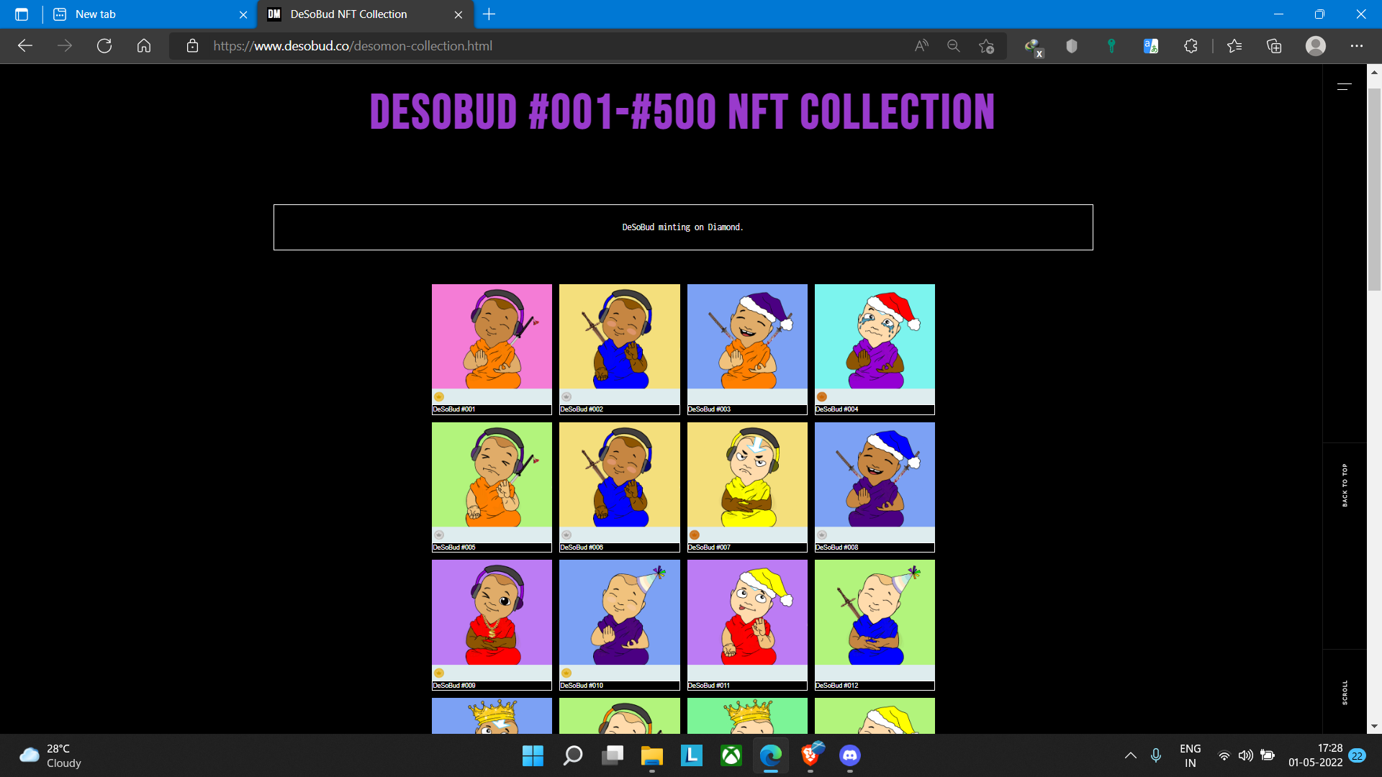
Task: Click the DeSoBud minting on Diamond banner
Action: click(x=682, y=227)
